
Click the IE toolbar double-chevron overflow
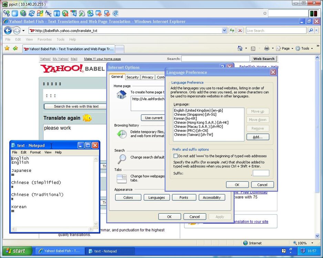(x=318, y=46)
